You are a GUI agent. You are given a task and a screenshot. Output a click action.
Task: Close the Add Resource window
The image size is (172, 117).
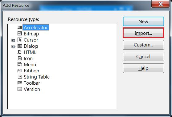161,4
